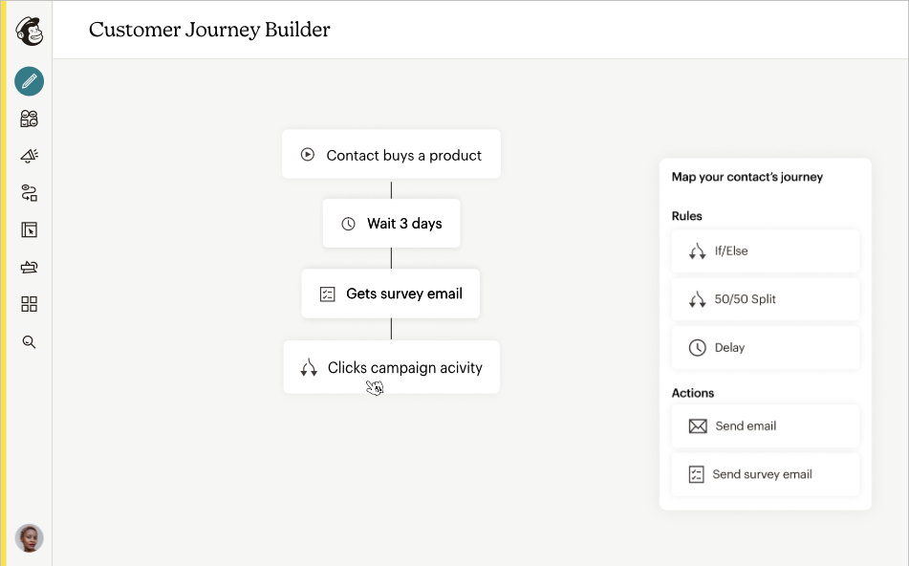Open the Automations journey icon
The image size is (909, 566).
point(29,192)
